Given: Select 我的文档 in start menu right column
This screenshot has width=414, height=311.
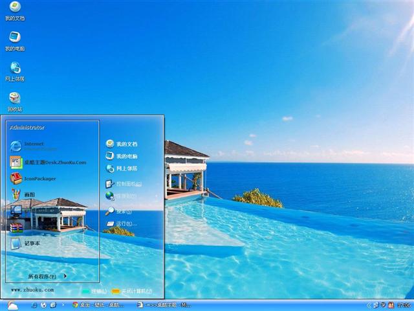Looking at the screenshot, I should pyautogui.click(x=122, y=144).
